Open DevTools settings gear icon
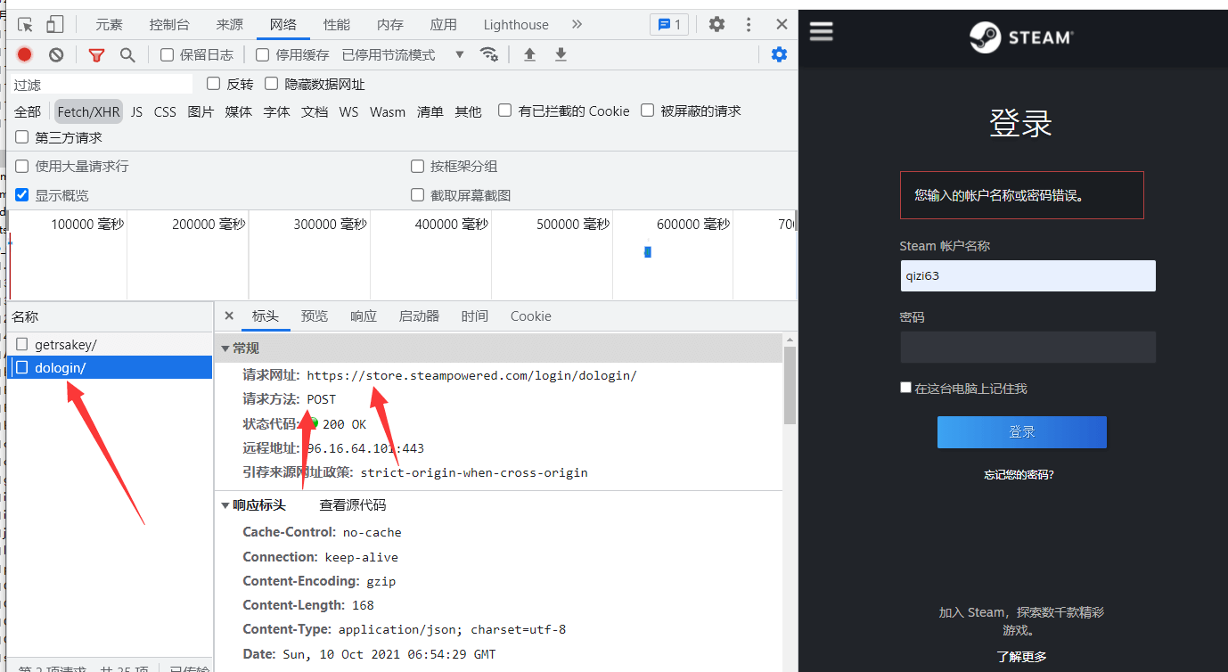Image resolution: width=1228 pixels, height=672 pixels. click(716, 25)
